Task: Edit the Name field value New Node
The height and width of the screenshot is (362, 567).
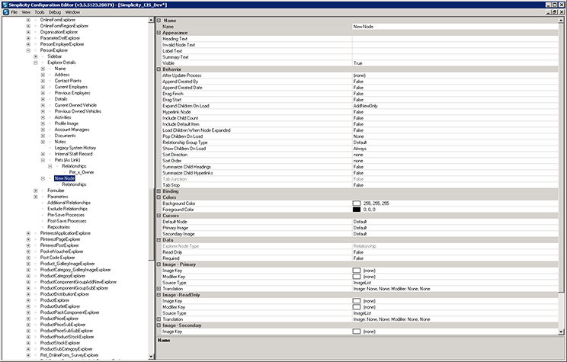Action: pos(455,27)
